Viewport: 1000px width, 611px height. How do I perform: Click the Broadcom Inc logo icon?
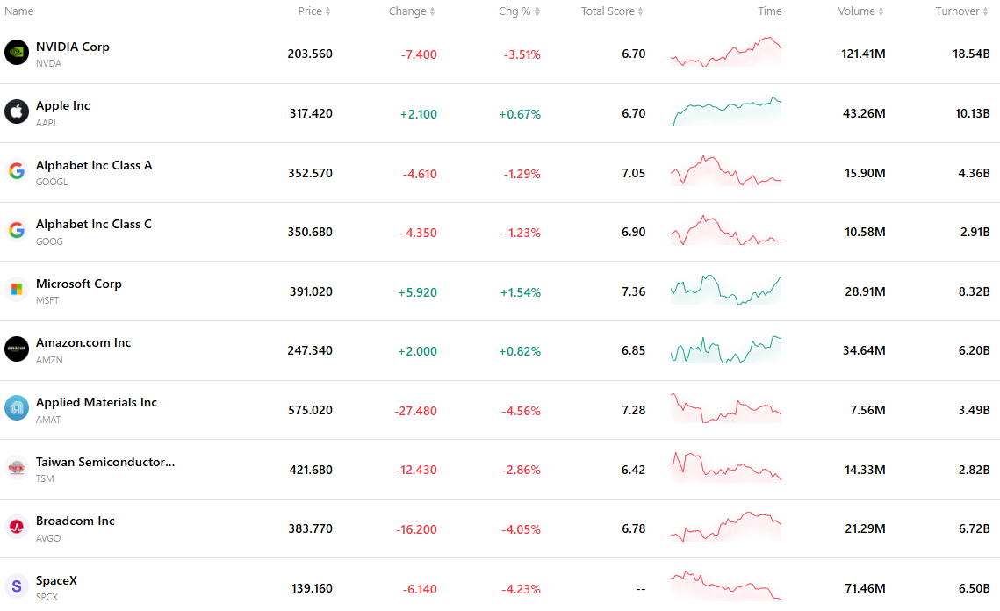coord(17,527)
